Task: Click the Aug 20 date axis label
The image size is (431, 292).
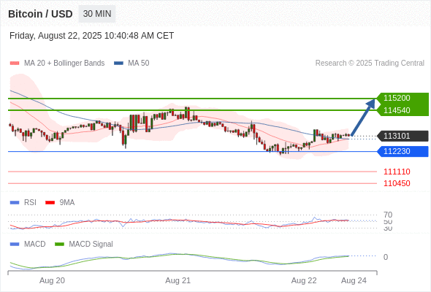Action: tap(52, 281)
